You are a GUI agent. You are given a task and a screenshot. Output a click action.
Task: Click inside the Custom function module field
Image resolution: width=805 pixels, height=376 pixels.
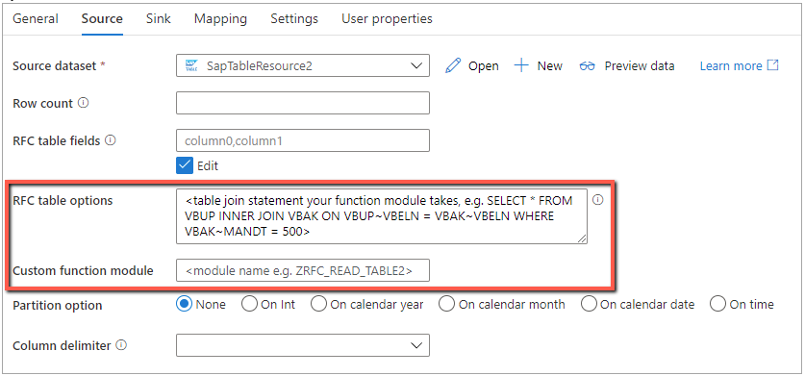303,270
